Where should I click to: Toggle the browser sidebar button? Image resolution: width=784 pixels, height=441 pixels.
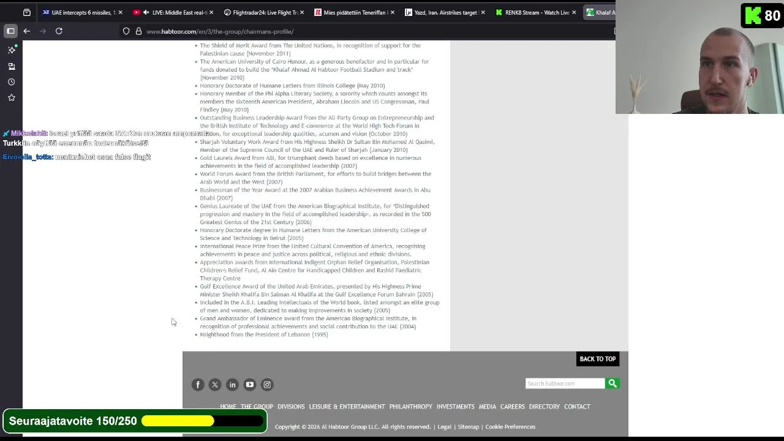(x=10, y=31)
